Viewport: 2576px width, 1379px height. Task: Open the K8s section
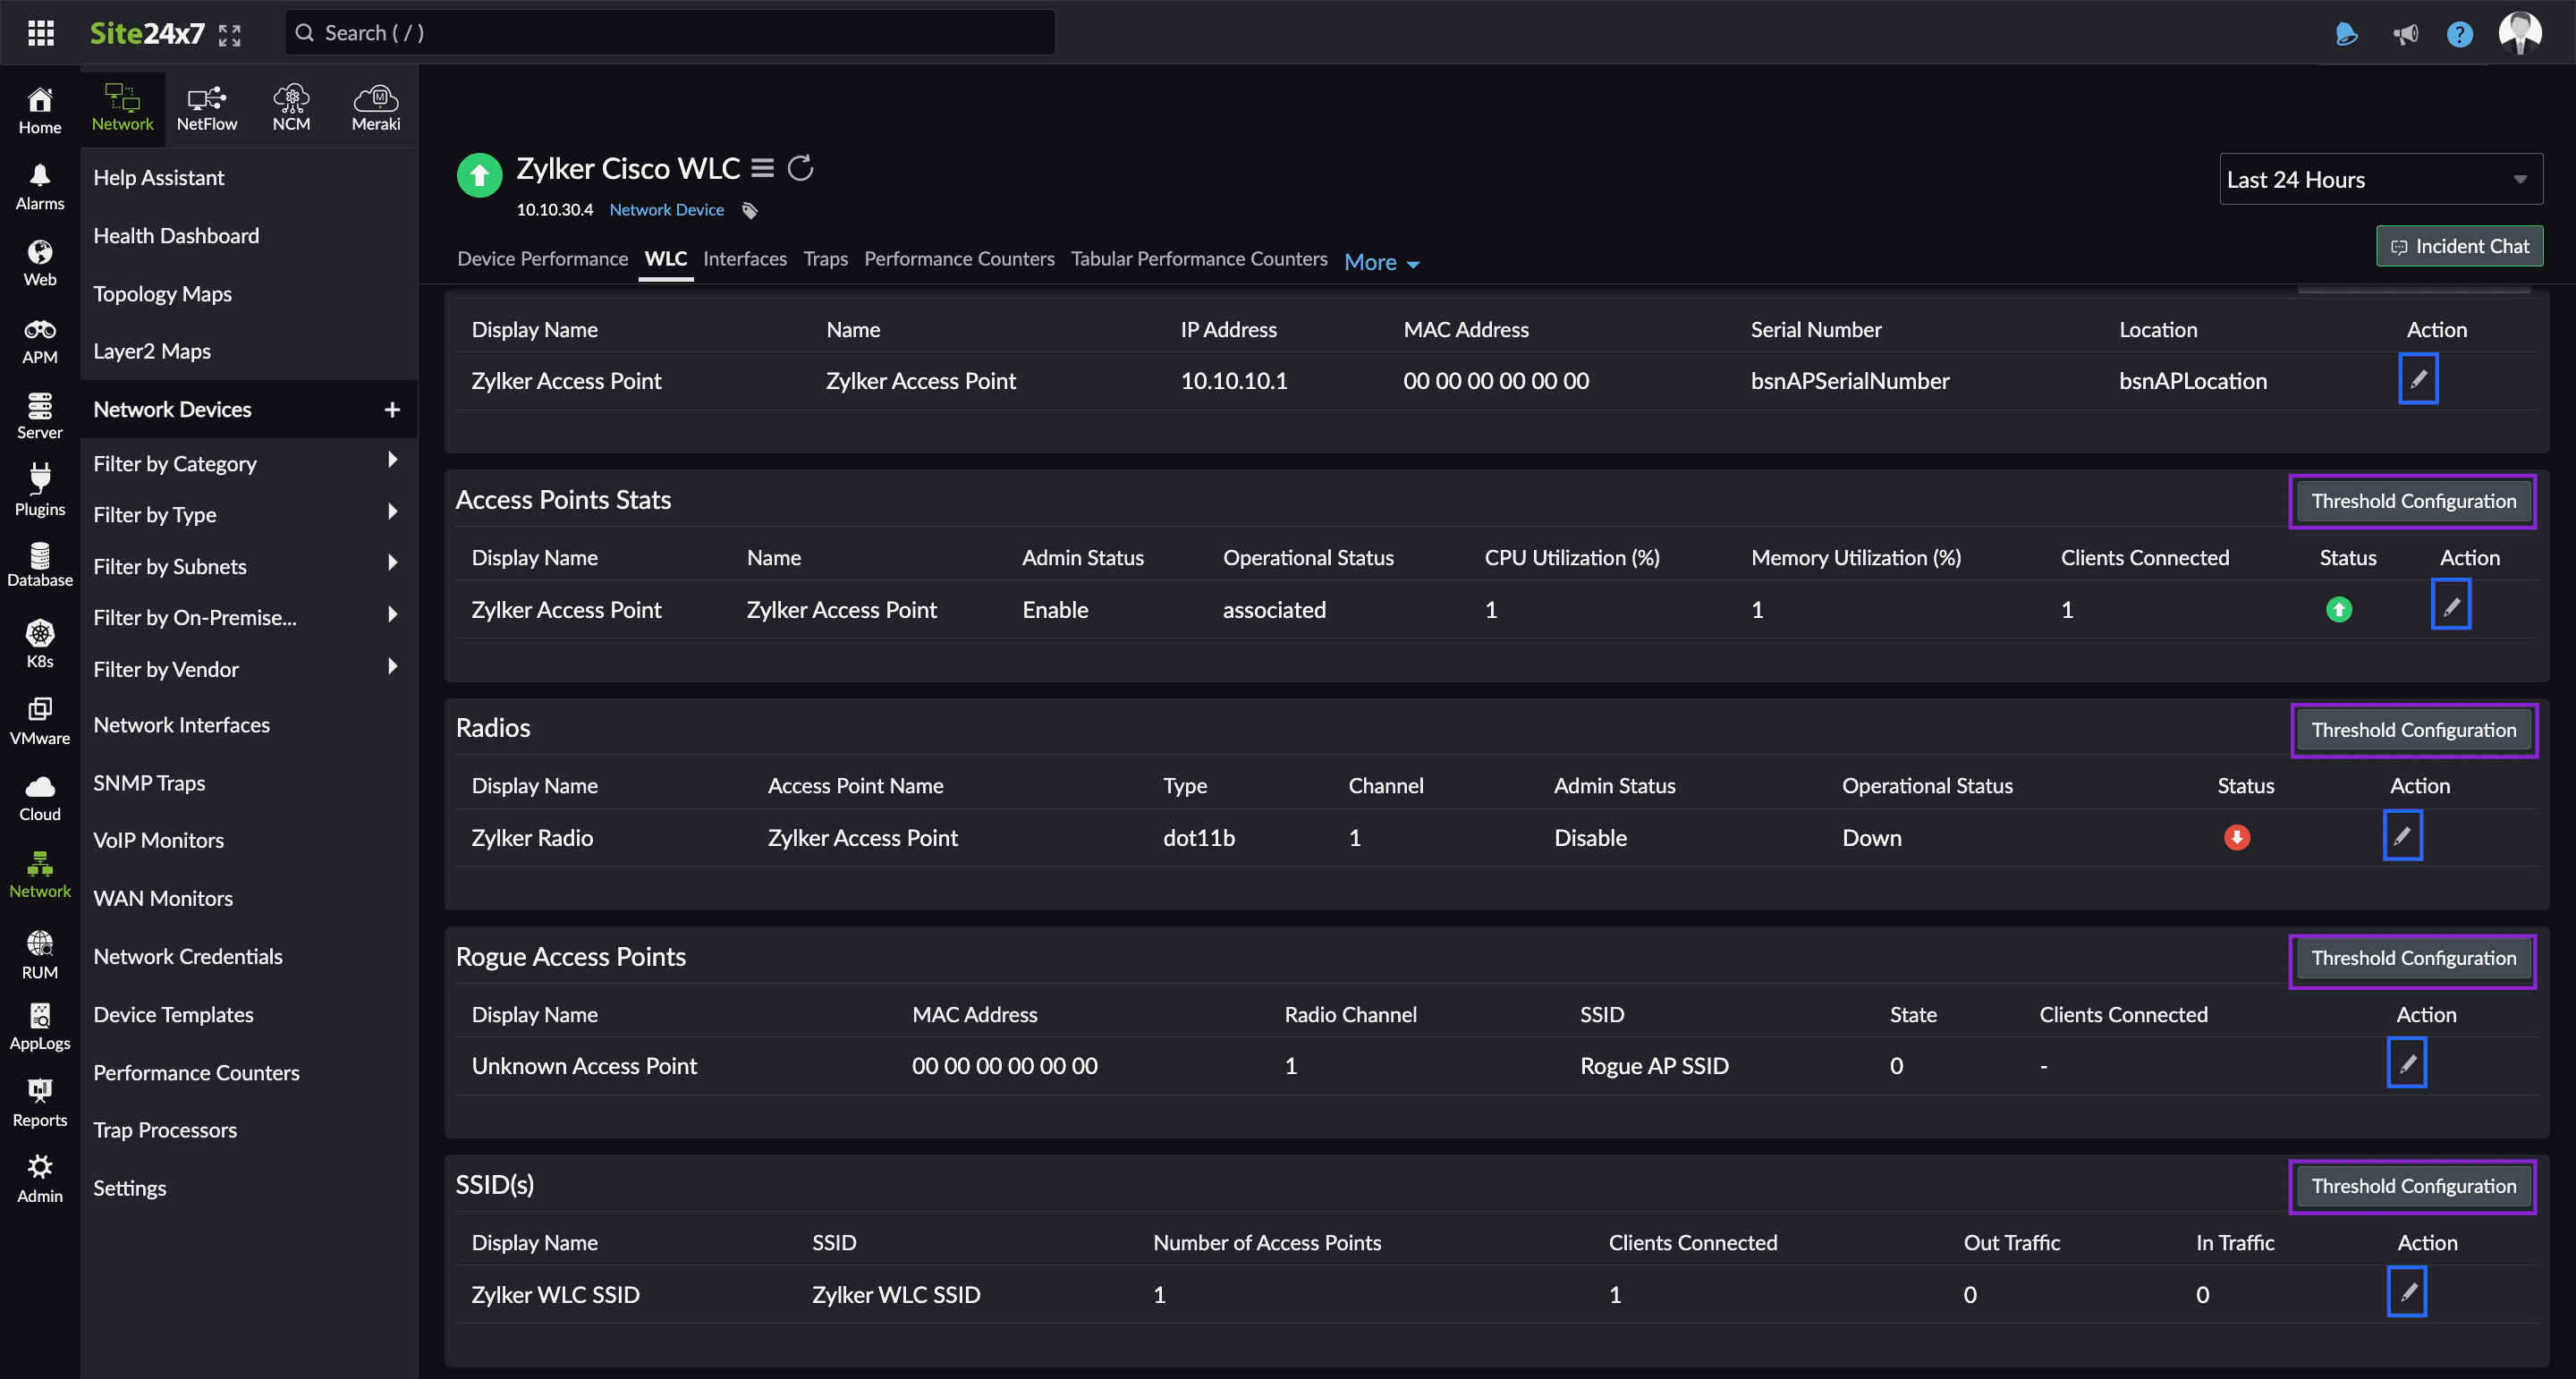tap(40, 644)
